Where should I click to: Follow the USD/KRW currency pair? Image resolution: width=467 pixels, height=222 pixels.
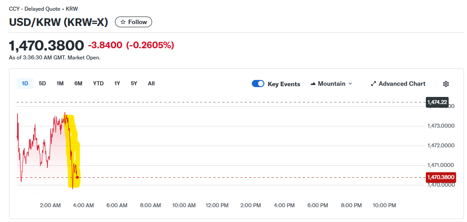click(134, 22)
